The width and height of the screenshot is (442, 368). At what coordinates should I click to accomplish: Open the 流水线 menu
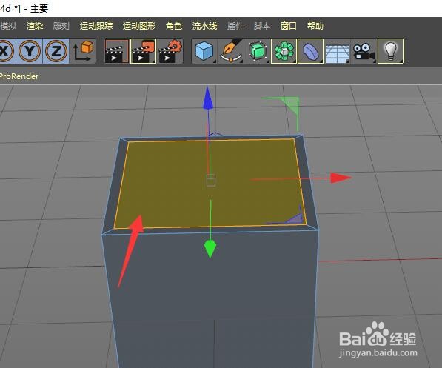click(x=204, y=26)
